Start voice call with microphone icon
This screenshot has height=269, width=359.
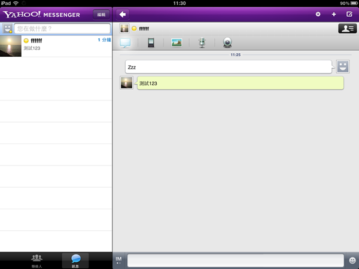202,42
